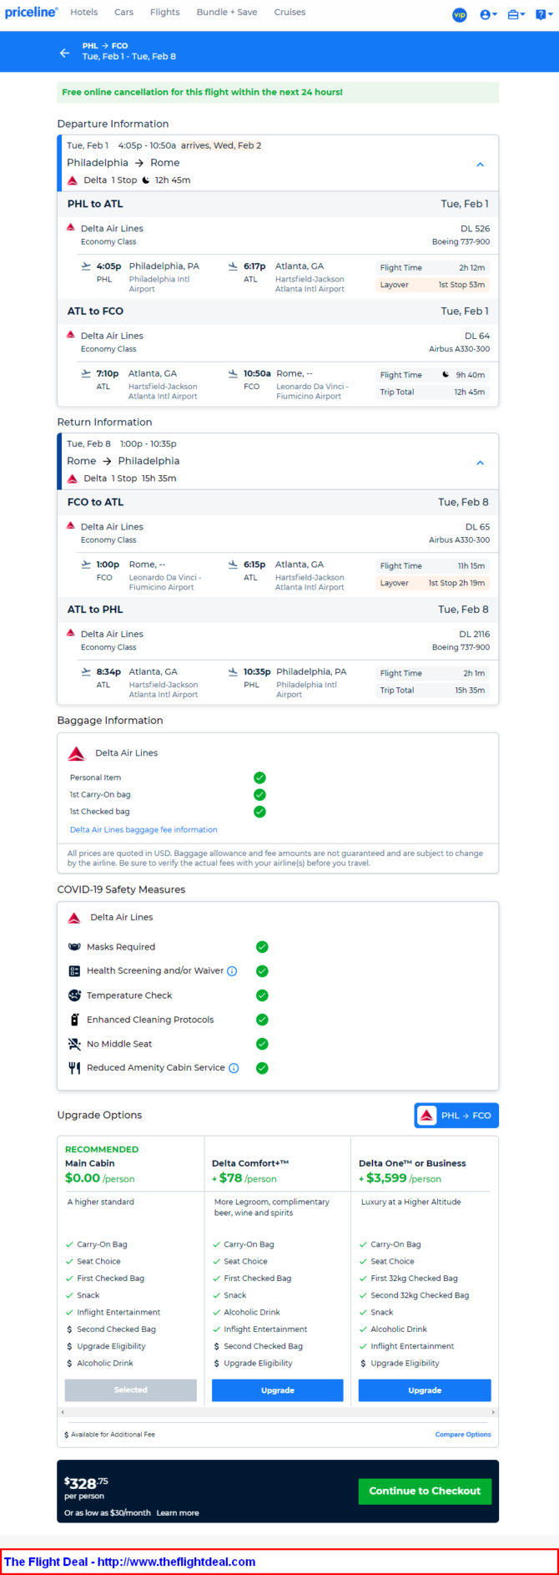559x1575 pixels.
Task: Click the Priceline logo
Action: [32, 13]
